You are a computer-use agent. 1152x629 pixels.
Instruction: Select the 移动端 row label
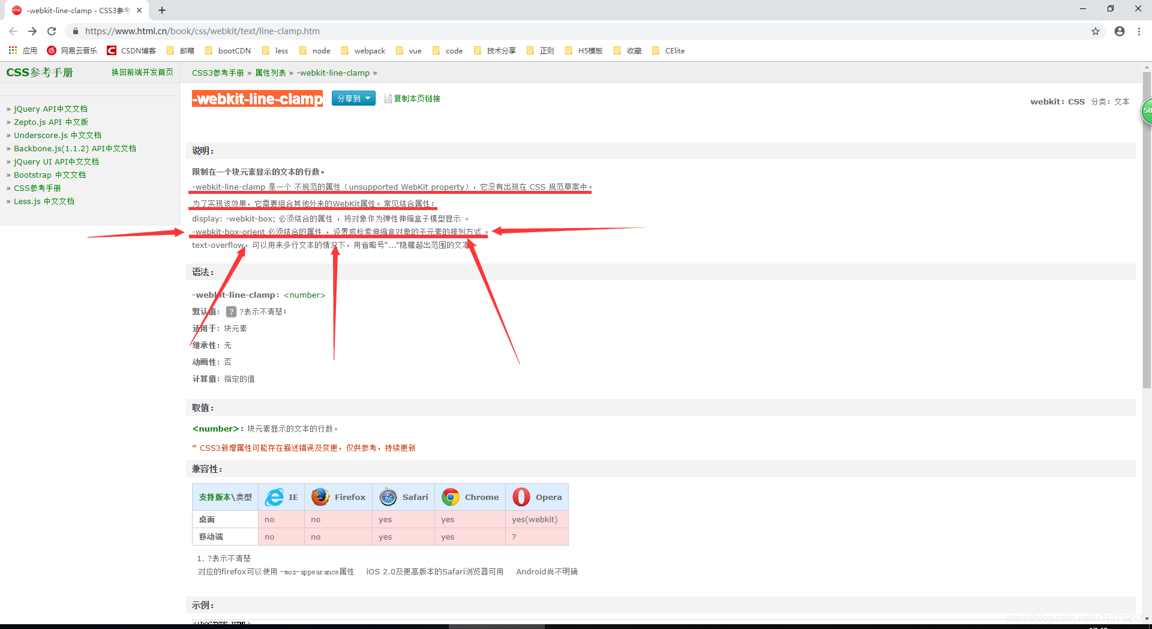click(x=225, y=537)
